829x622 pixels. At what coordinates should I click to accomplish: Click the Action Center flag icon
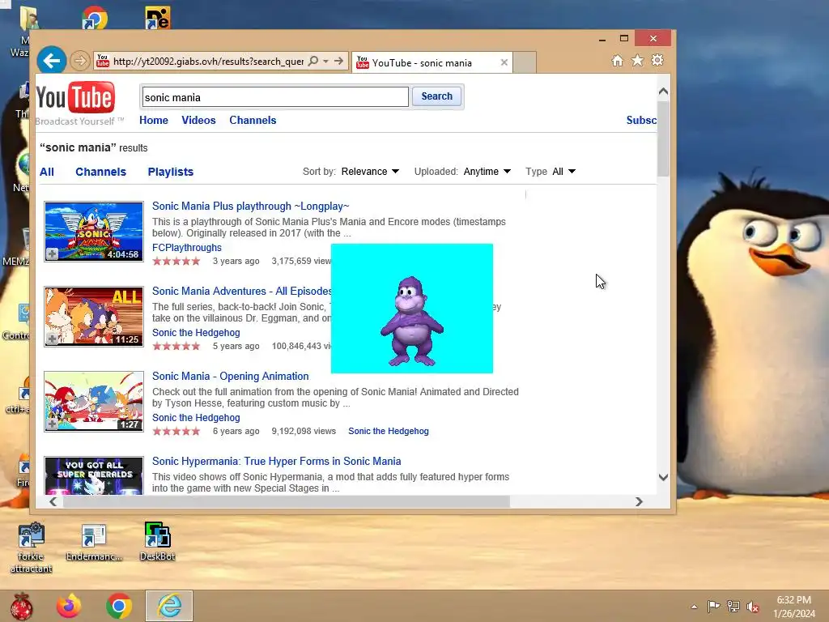pyautogui.click(x=713, y=606)
